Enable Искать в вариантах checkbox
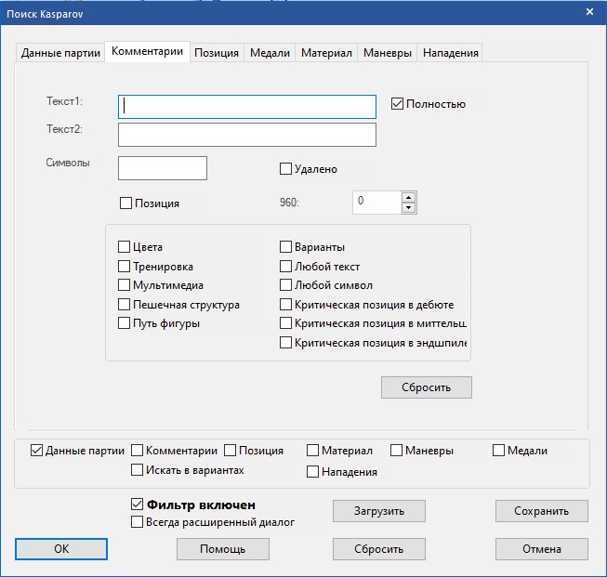The width and height of the screenshot is (607, 577). [x=138, y=471]
